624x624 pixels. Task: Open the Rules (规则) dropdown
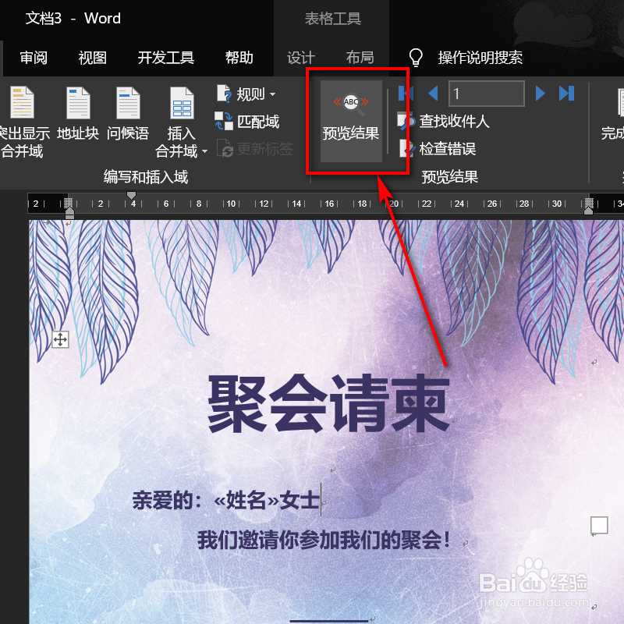pos(246,94)
